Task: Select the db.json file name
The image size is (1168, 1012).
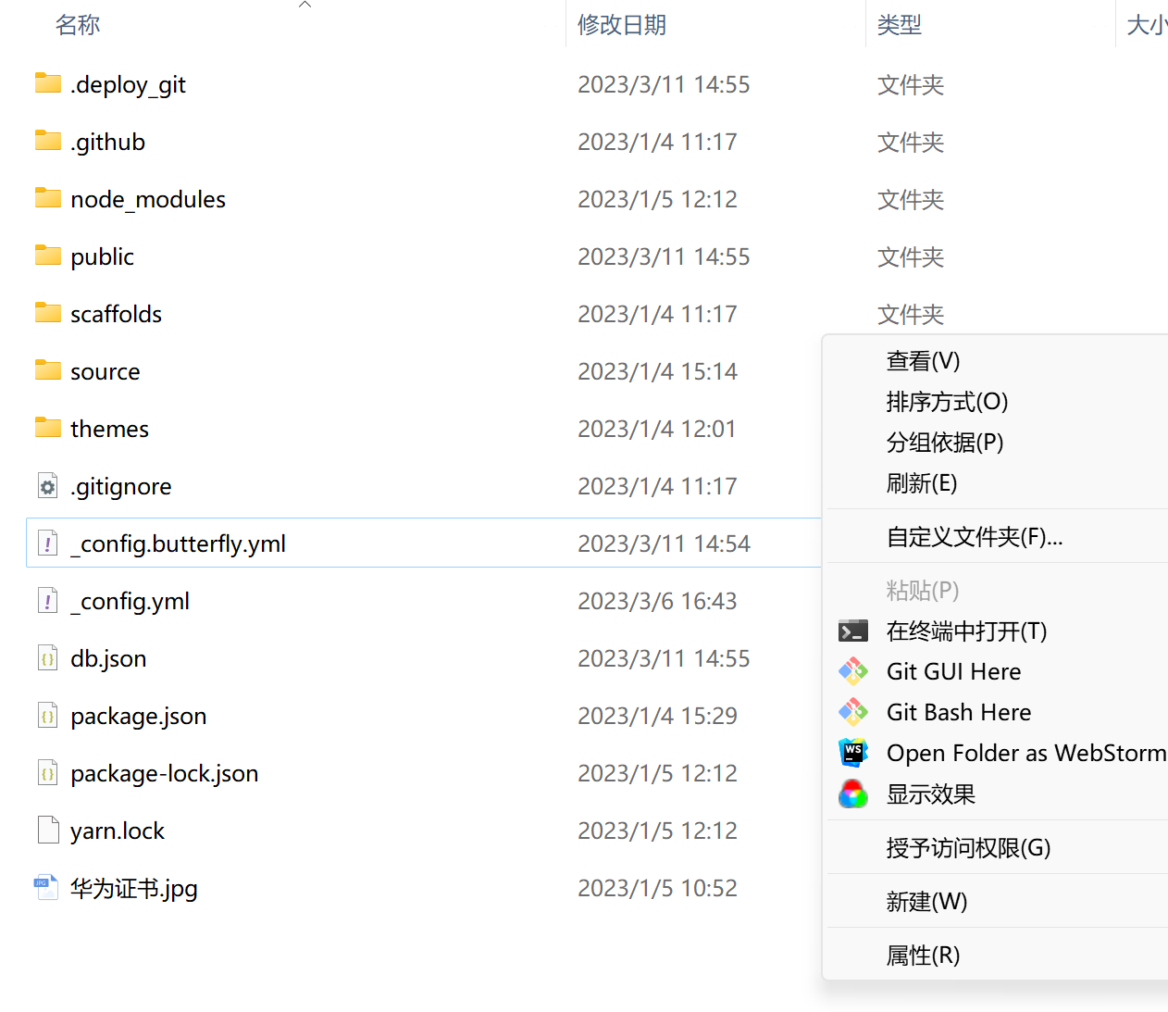Action: (108, 659)
